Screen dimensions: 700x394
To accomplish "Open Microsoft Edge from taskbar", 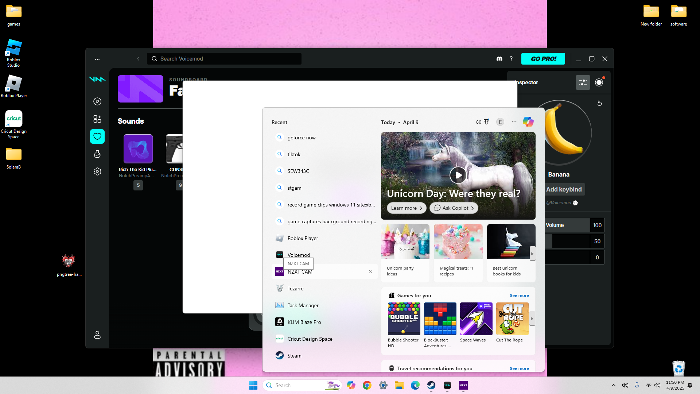I will point(415,385).
